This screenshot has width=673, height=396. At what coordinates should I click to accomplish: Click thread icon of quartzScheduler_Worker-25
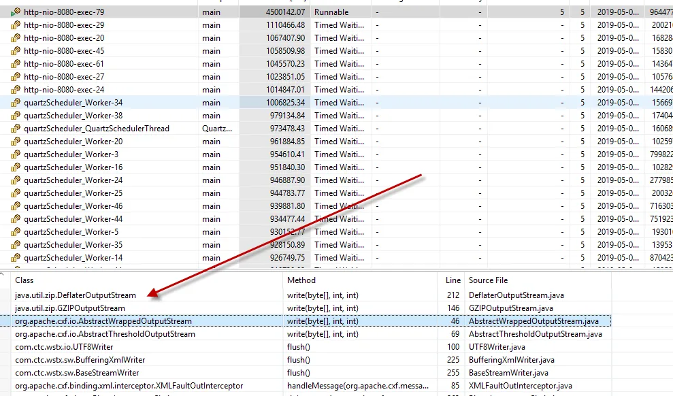point(16,193)
